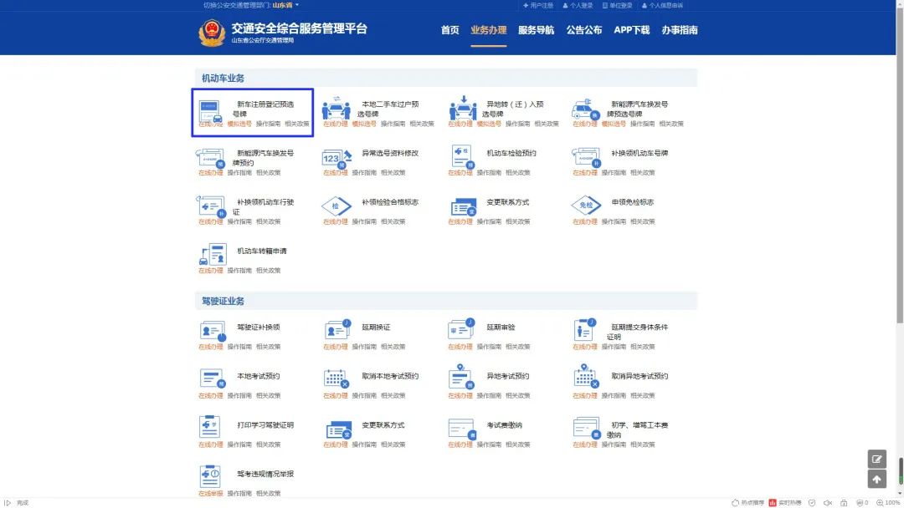Open the 驾考违规情况举报 icon
Screen dimensions: 904x508
210,476
